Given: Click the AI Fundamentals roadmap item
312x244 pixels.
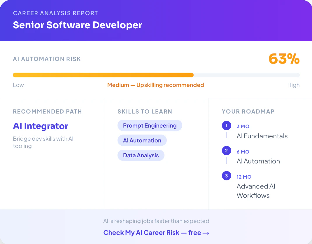Looking at the screenshot, I should [262, 136].
